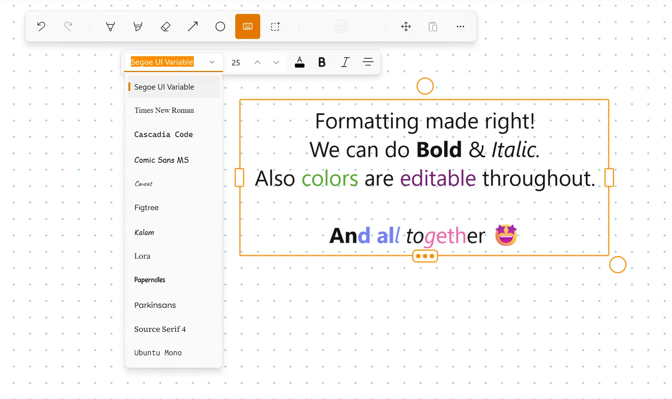Image resolution: width=672 pixels, height=399 pixels.
Task: Choose Parkinsans font
Action: (174, 305)
